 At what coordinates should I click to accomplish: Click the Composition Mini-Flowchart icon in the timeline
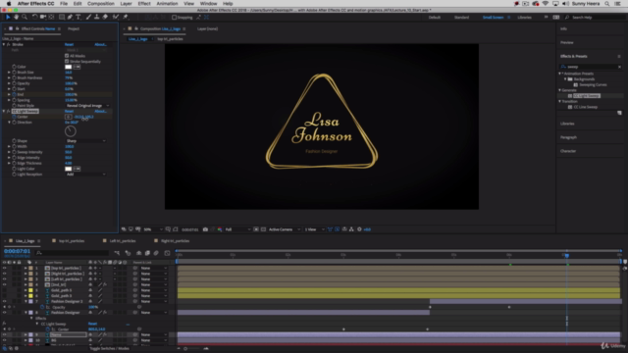click(x=117, y=253)
